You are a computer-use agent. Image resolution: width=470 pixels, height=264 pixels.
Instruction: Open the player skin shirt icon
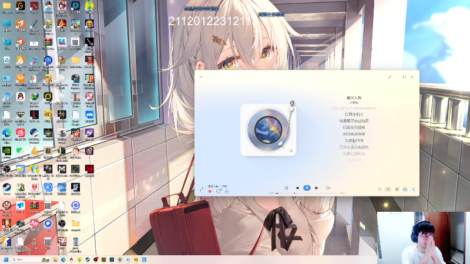click(379, 189)
